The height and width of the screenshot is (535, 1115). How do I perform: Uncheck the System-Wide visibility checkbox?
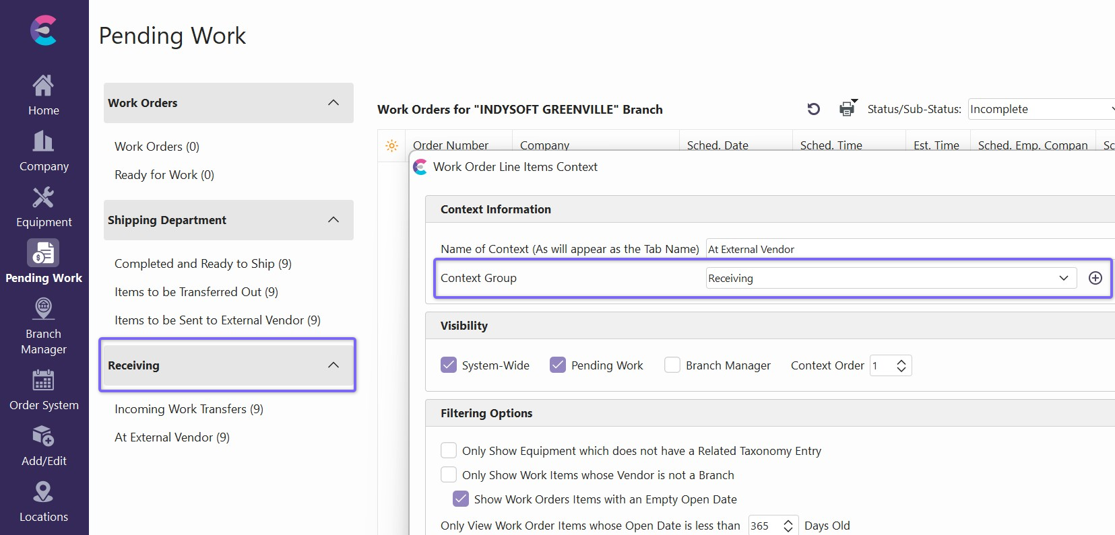pyautogui.click(x=449, y=365)
